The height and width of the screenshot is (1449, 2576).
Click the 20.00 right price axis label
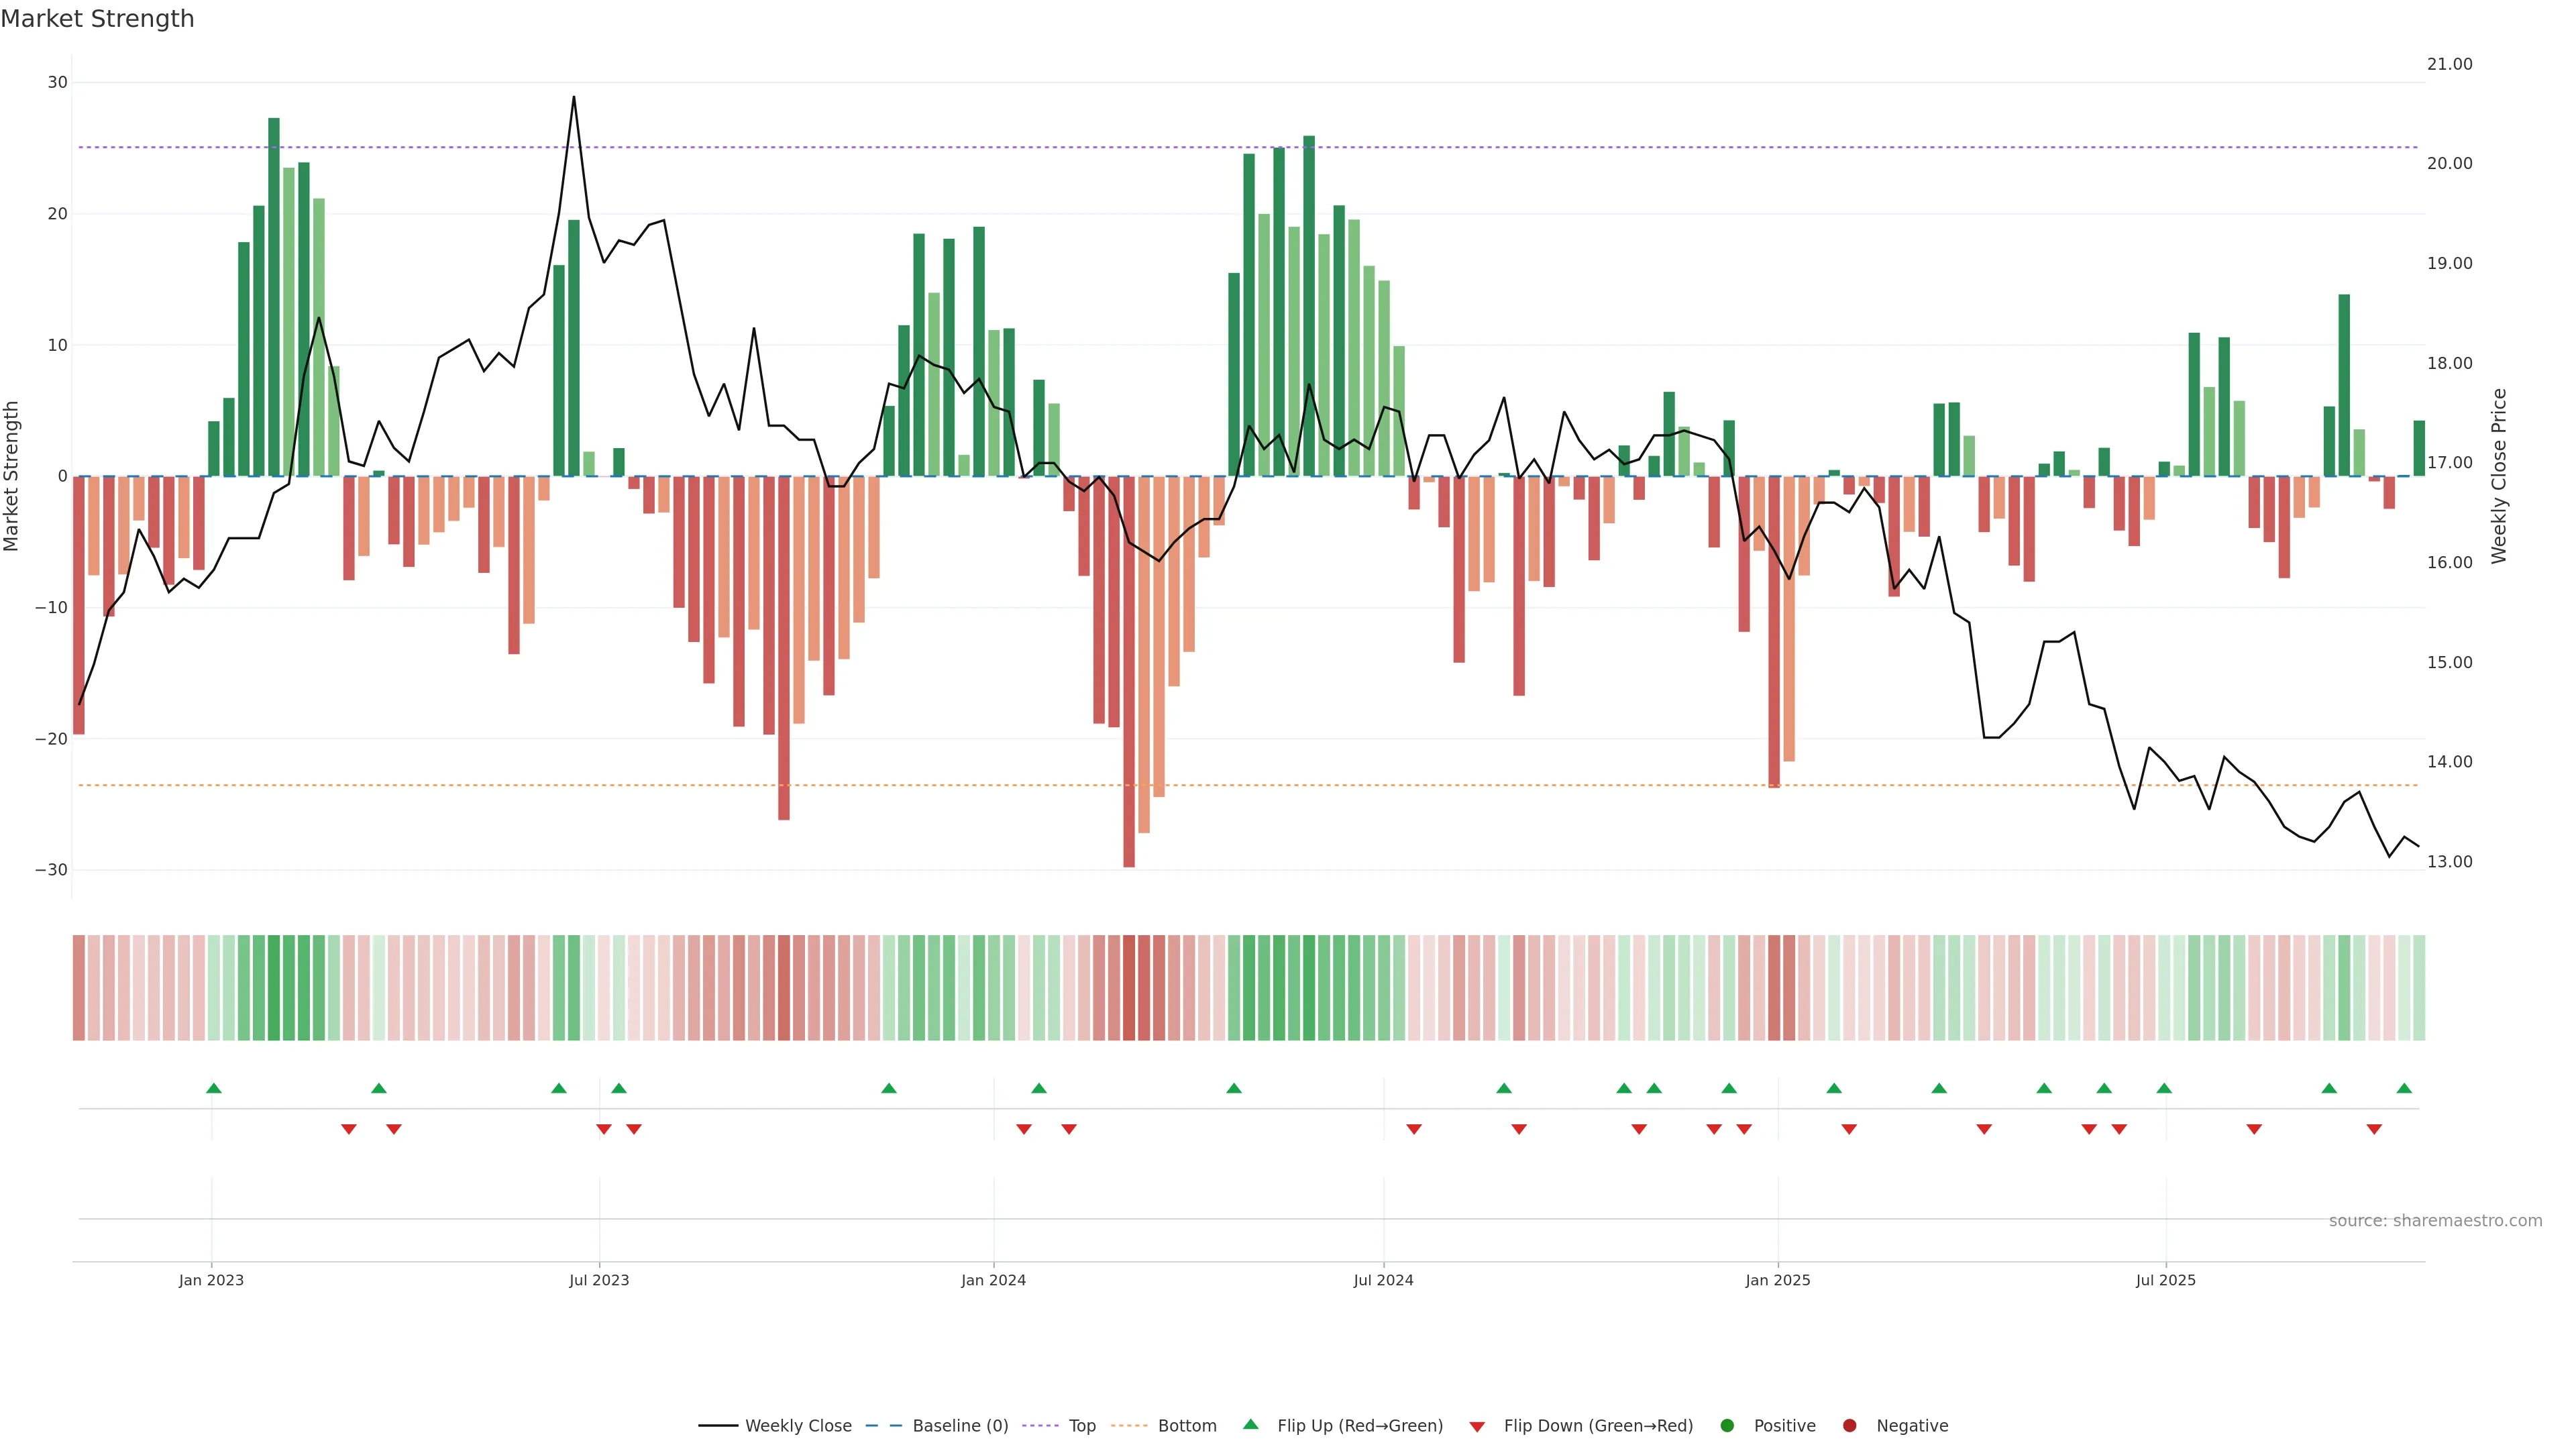2449,163
